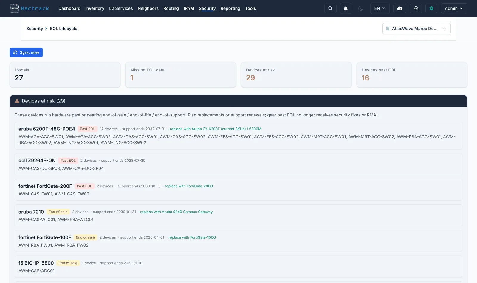Viewport: 477px width, 283px height.
Task: Click the End of sale badge for FortiGate-100F
Action: tap(85, 237)
